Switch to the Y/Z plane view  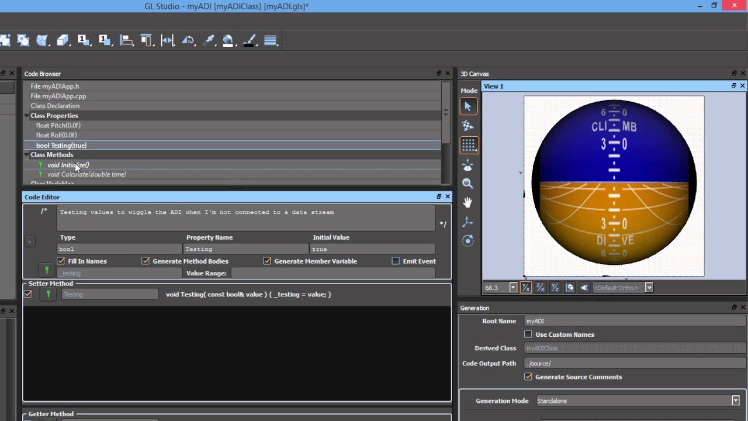tap(555, 288)
